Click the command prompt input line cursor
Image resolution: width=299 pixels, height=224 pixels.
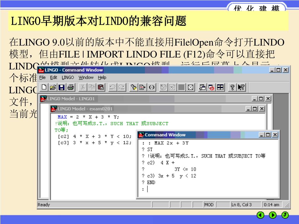(147, 189)
